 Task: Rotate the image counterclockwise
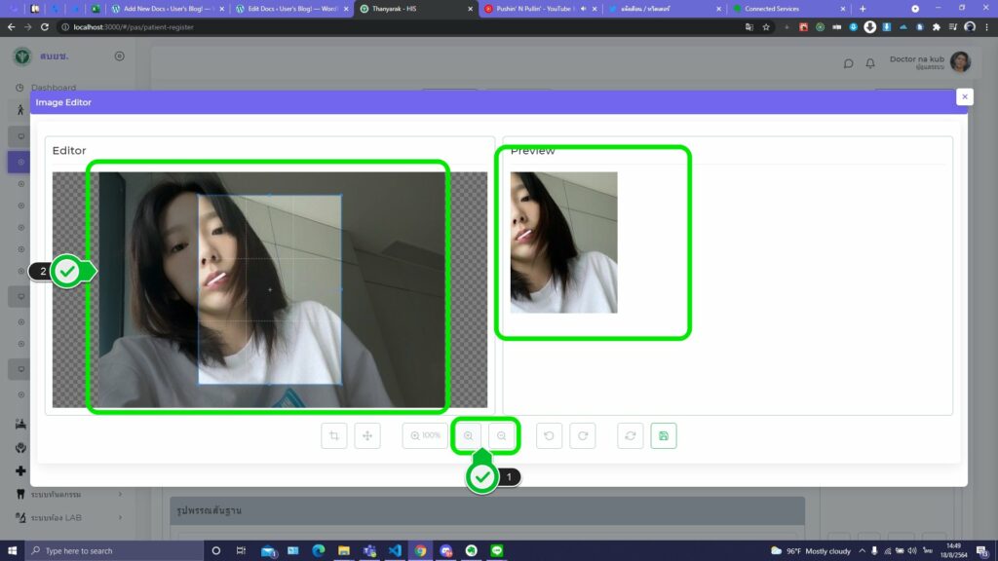click(x=550, y=435)
